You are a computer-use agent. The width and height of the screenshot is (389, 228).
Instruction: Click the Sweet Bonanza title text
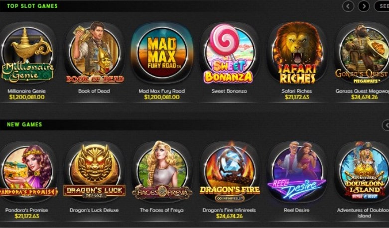tap(229, 91)
